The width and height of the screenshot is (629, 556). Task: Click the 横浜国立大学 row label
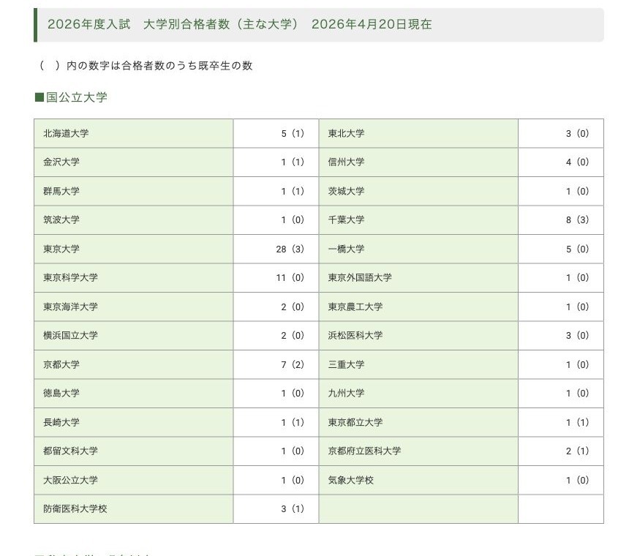click(x=71, y=335)
